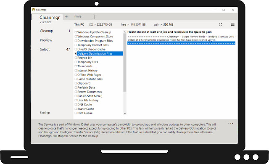Minimize the Cleanmgr+ window

point(214,10)
